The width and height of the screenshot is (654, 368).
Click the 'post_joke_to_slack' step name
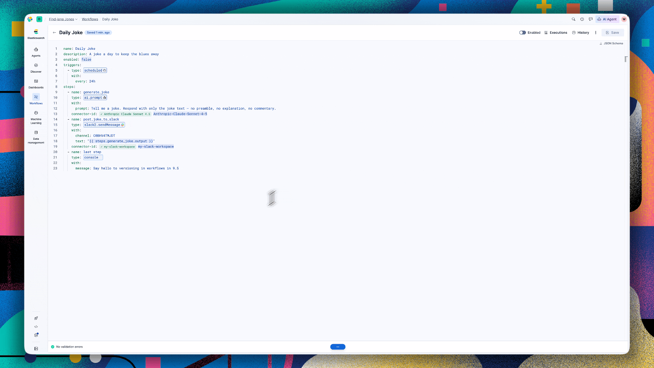pos(101,120)
